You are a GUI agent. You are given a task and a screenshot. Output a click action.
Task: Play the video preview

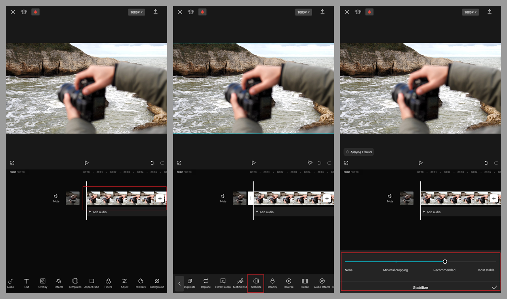(x=86, y=162)
